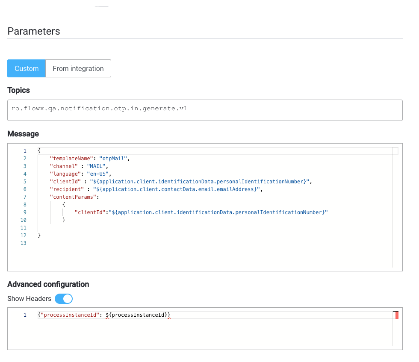
Task: Click the Topics input field
Action: [x=205, y=110]
